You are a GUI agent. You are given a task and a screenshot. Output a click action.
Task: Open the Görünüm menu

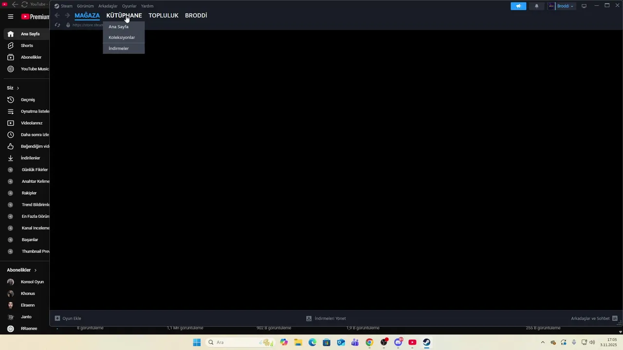click(85, 6)
